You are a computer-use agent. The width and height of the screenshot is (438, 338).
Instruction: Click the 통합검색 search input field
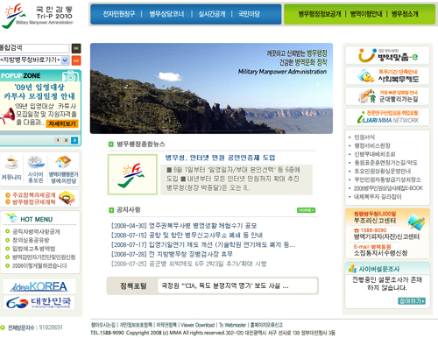click(34, 48)
